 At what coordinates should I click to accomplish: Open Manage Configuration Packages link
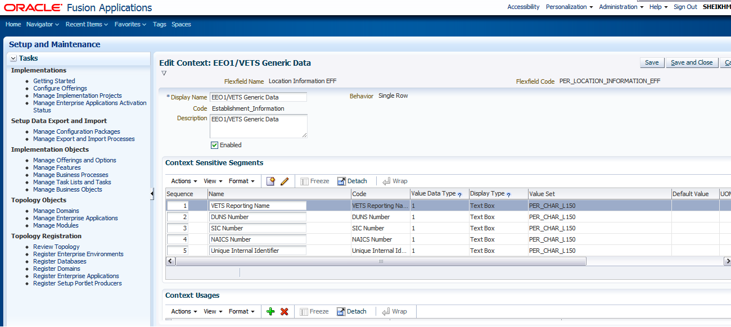tap(76, 131)
